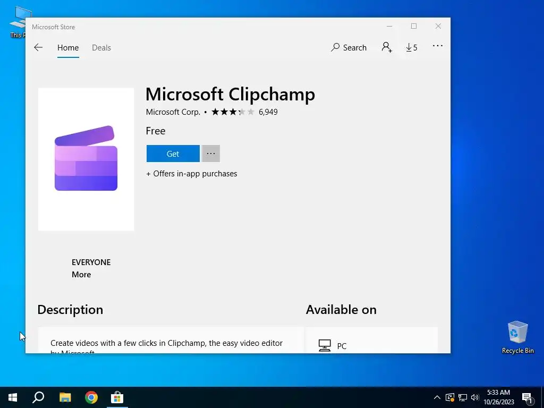The image size is (544, 408).
Task: Click the taskbar search magnifier icon
Action: click(x=38, y=397)
